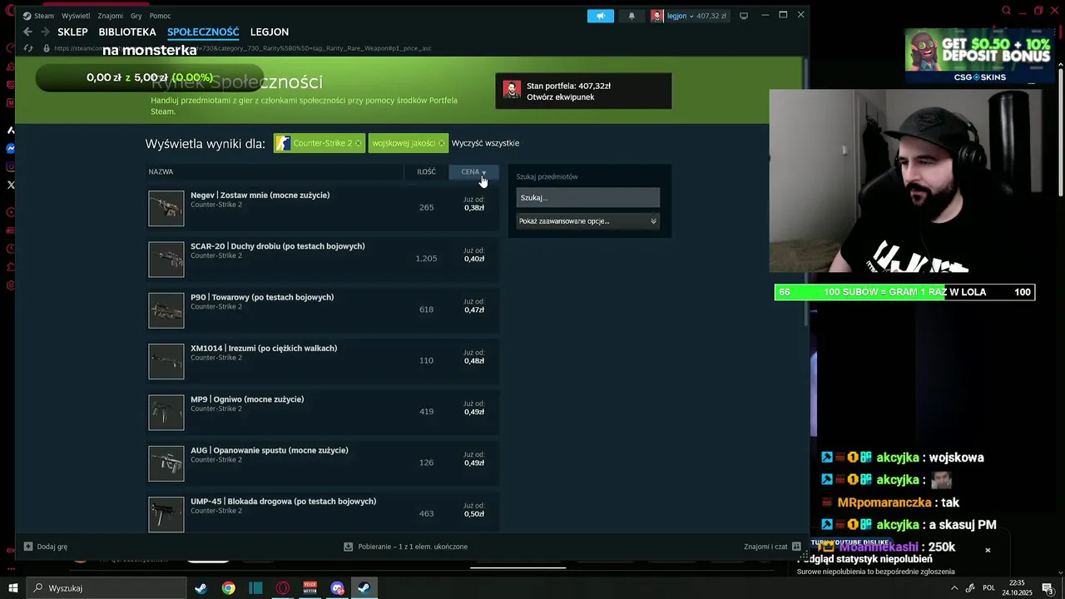
Task: Click the POL language indicator in tray
Action: [988, 588]
